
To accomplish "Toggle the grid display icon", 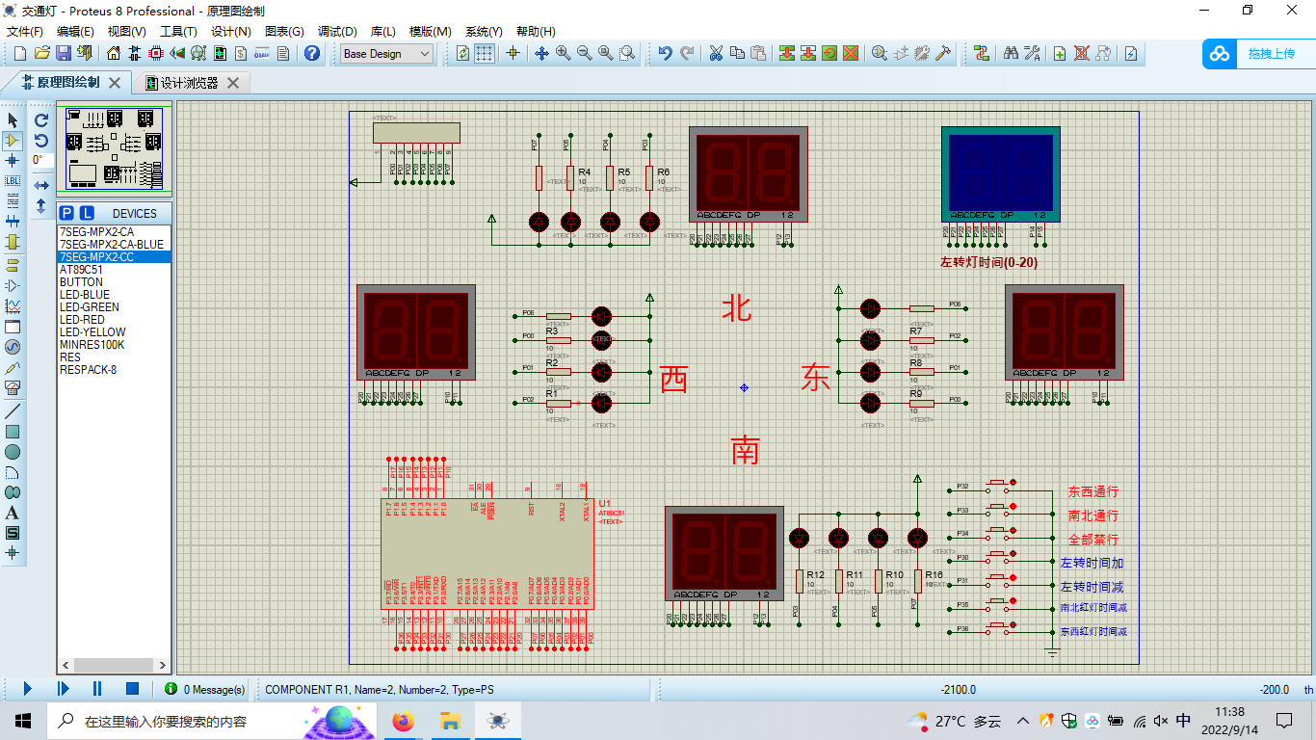I will click(485, 53).
